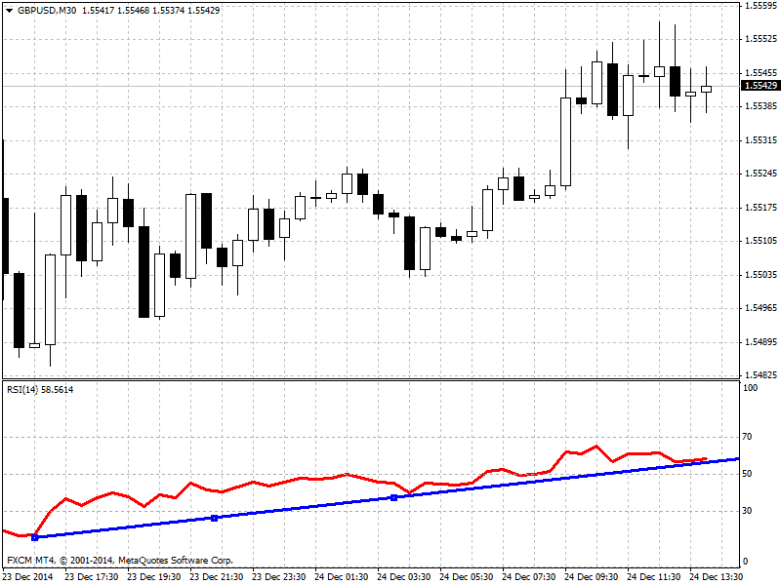This screenshot has width=781, height=585.
Task: Click the RSI level 30 label
Action: [747, 511]
